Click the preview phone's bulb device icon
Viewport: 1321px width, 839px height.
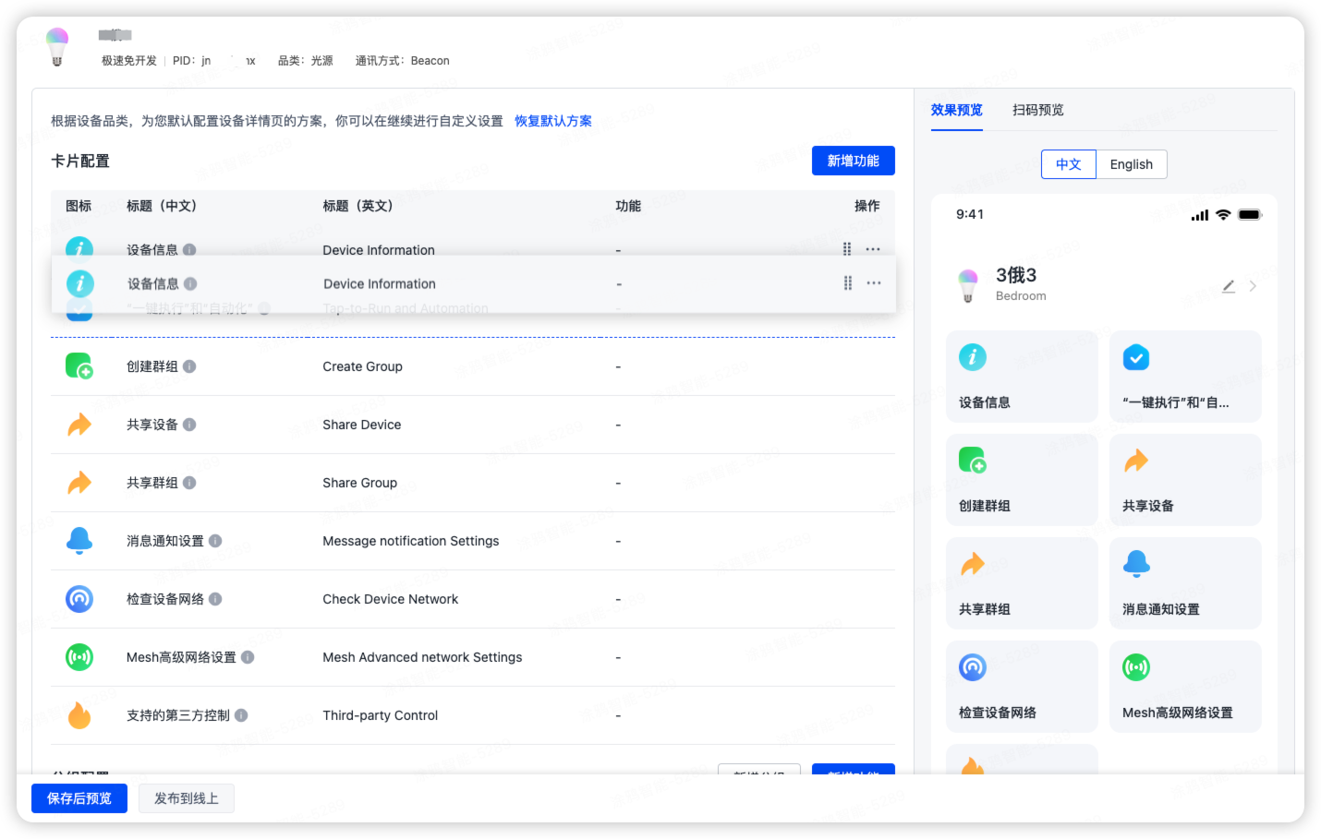coord(968,286)
